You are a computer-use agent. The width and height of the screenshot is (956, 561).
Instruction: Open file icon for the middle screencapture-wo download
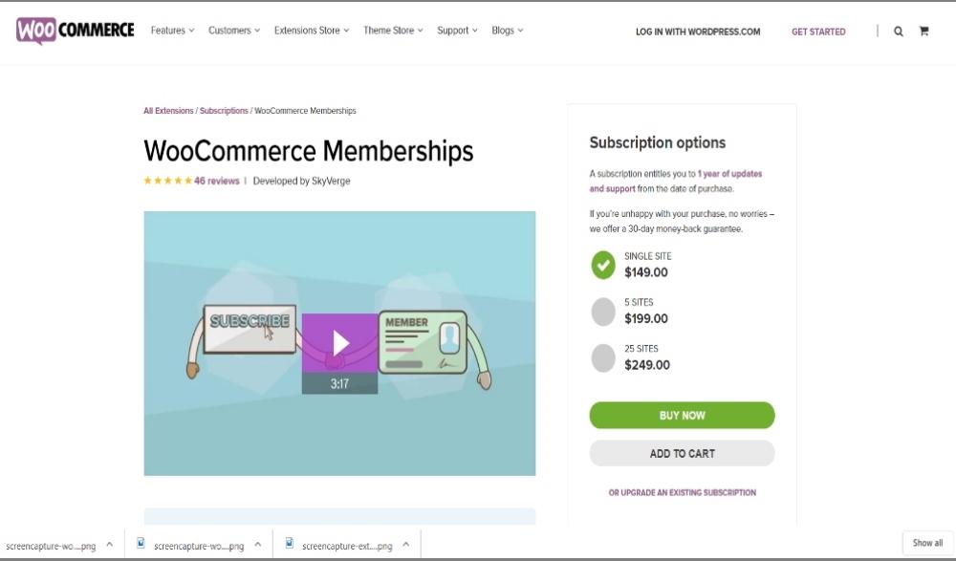click(x=141, y=543)
